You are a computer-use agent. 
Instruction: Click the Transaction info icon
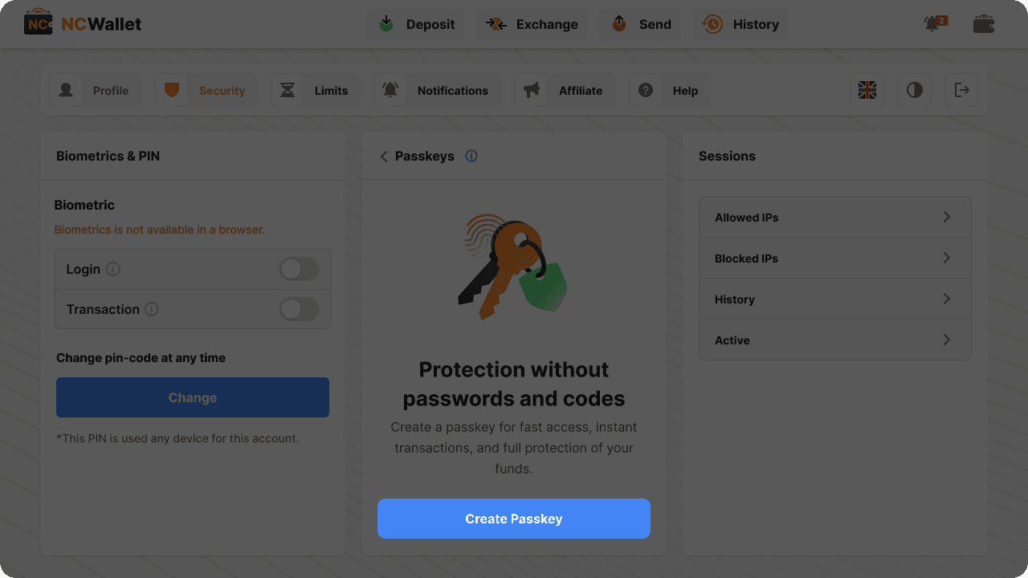coord(152,309)
